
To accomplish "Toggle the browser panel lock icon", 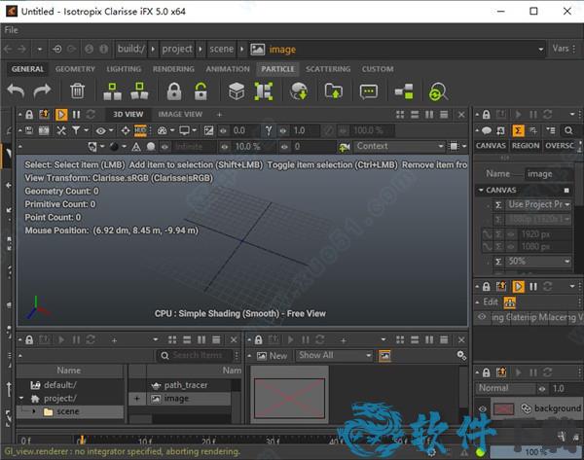I will coord(29,339).
